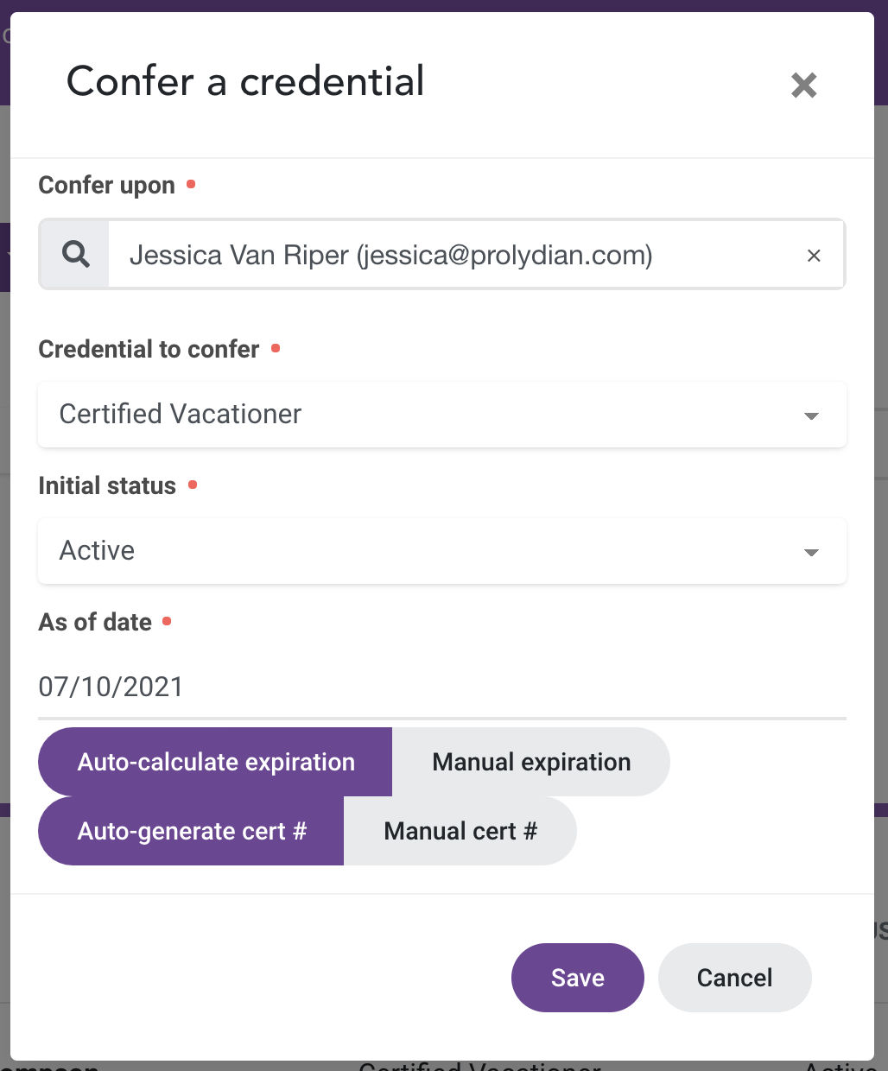This screenshot has height=1071, width=888.
Task: Click the Confer upon search field
Action: tap(449, 255)
